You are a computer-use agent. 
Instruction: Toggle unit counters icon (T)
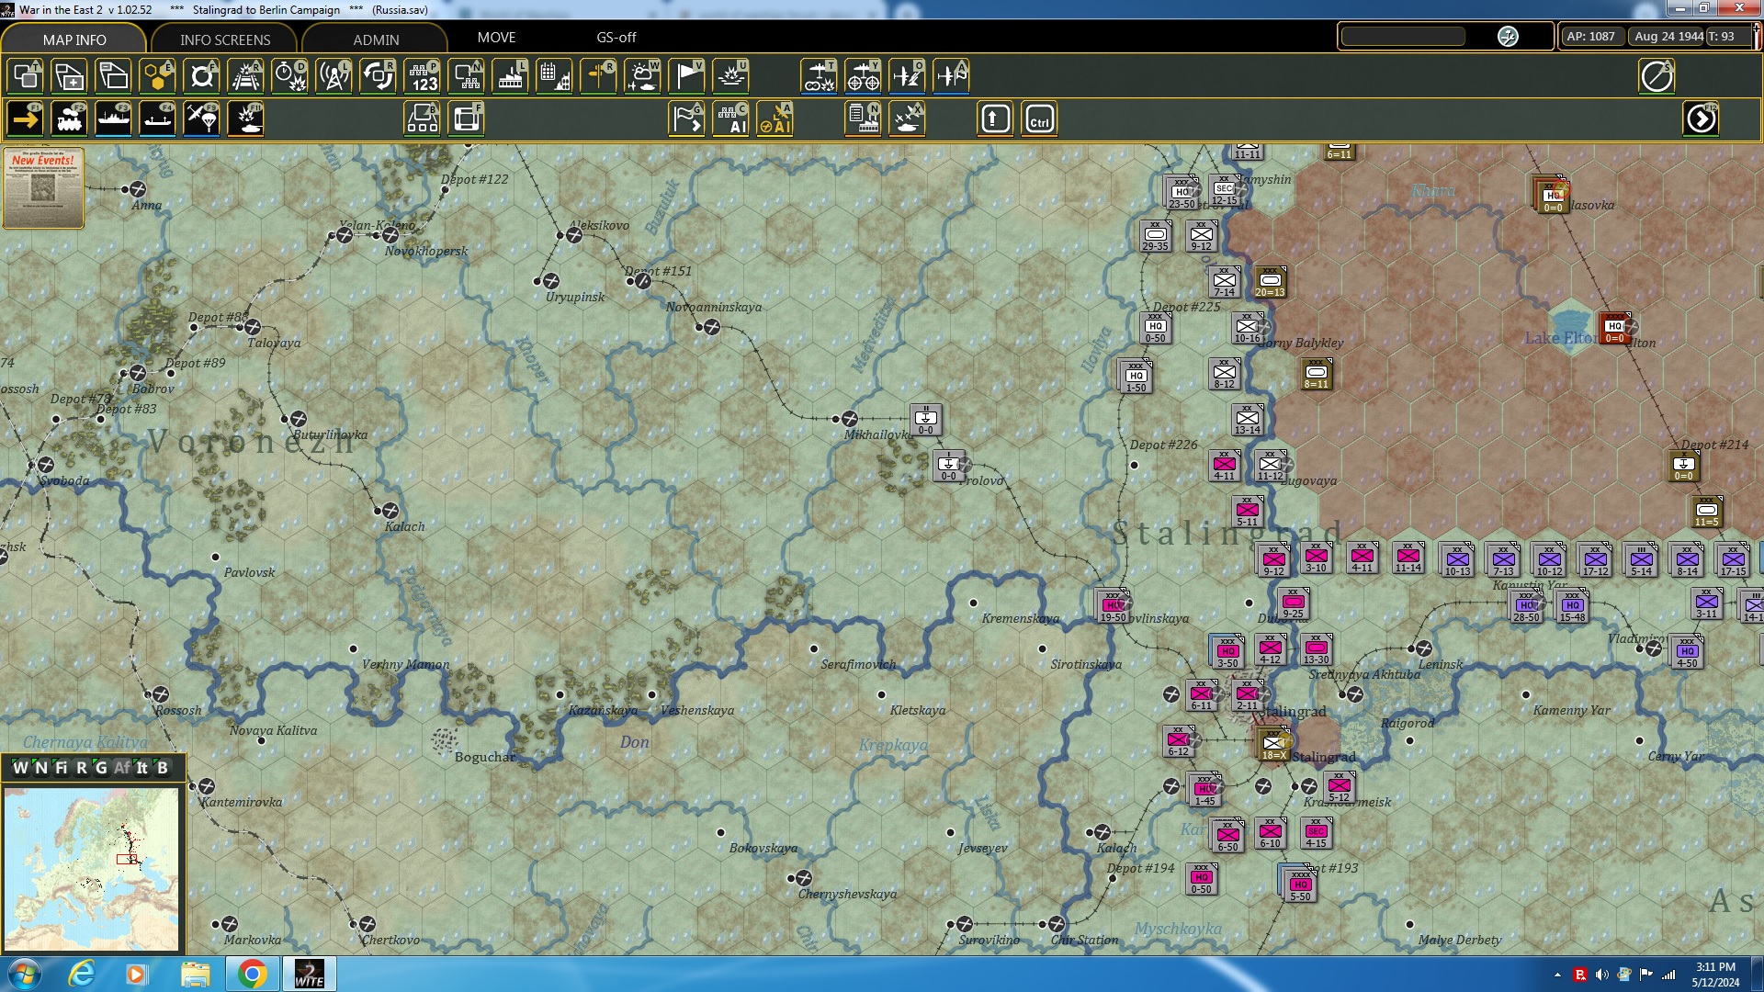point(25,75)
